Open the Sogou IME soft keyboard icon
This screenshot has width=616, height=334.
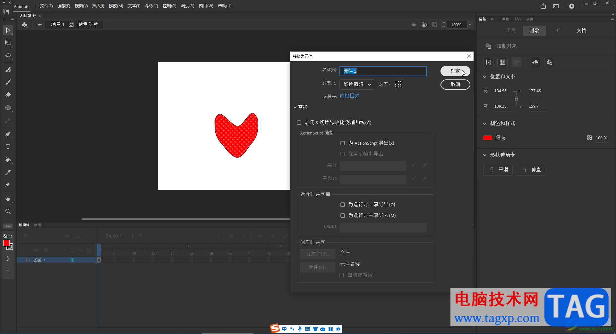(307, 329)
